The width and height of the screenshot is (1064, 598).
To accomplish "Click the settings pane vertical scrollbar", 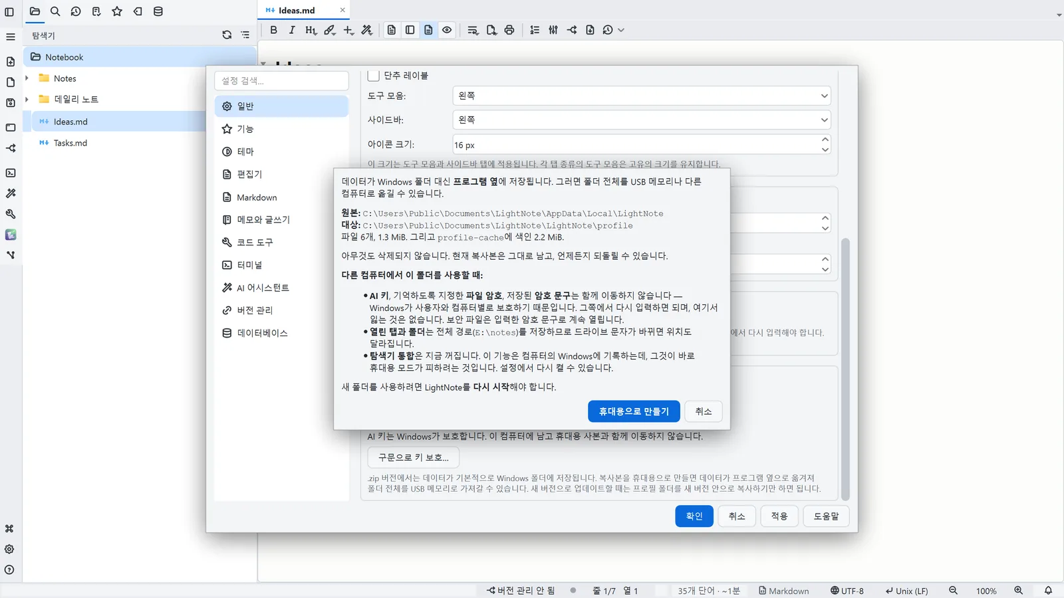I will coord(845,369).
